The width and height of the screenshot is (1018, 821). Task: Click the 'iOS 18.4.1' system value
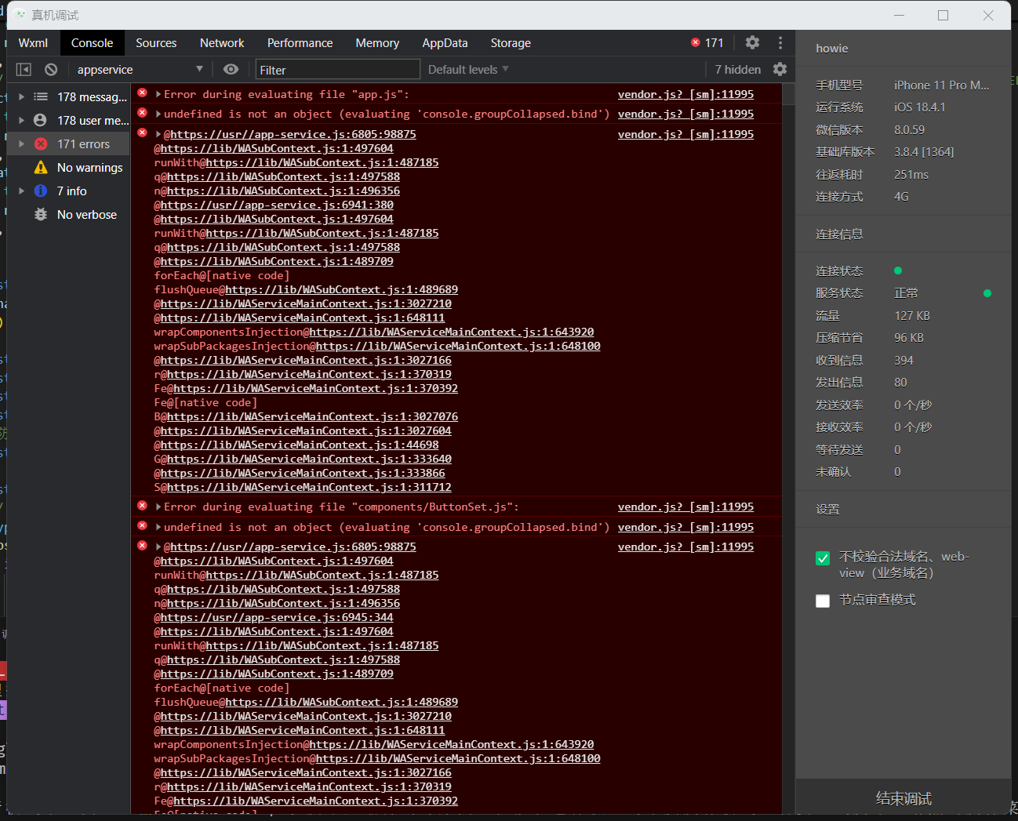point(919,107)
